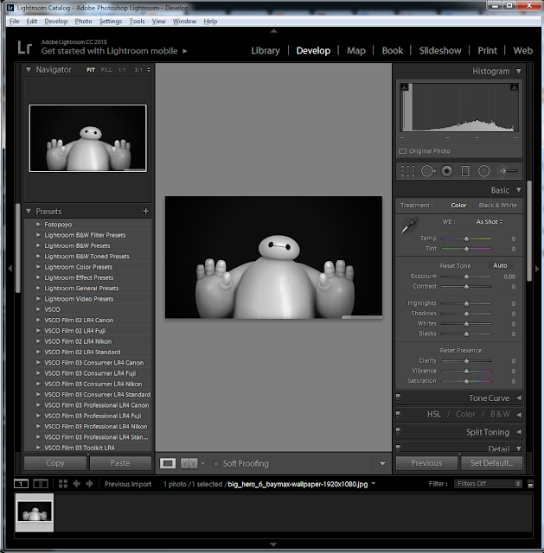Open second window display button 2

click(41, 484)
